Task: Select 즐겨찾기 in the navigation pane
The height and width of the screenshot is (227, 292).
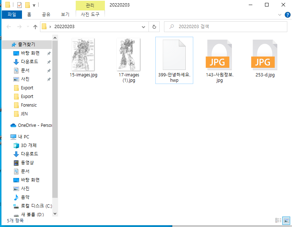Action: [x=27, y=44]
